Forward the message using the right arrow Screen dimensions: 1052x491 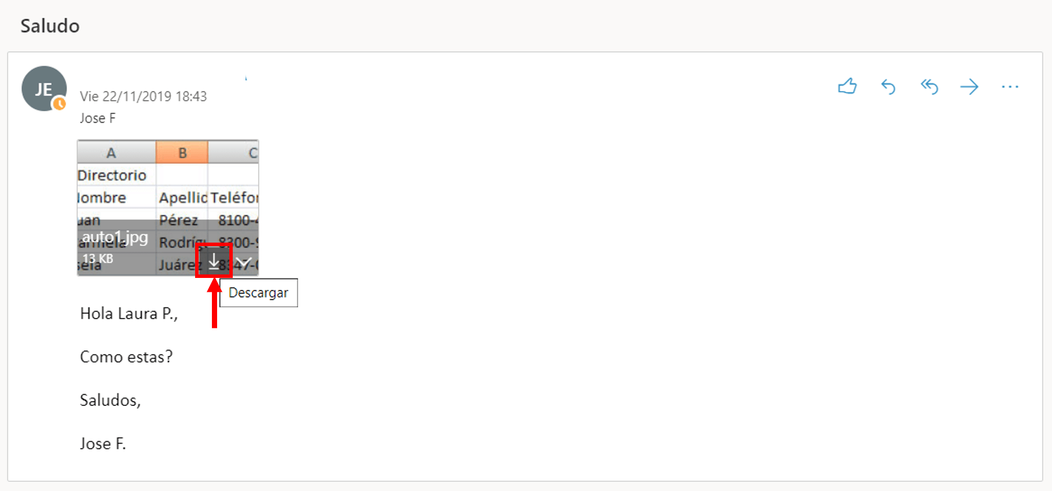[x=969, y=87]
